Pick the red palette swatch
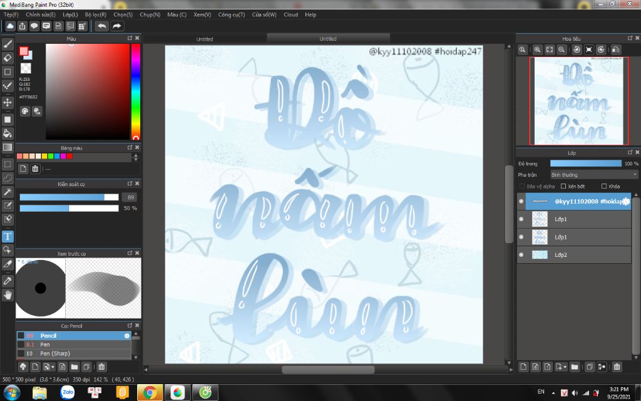This screenshot has height=401, width=641. click(x=69, y=156)
